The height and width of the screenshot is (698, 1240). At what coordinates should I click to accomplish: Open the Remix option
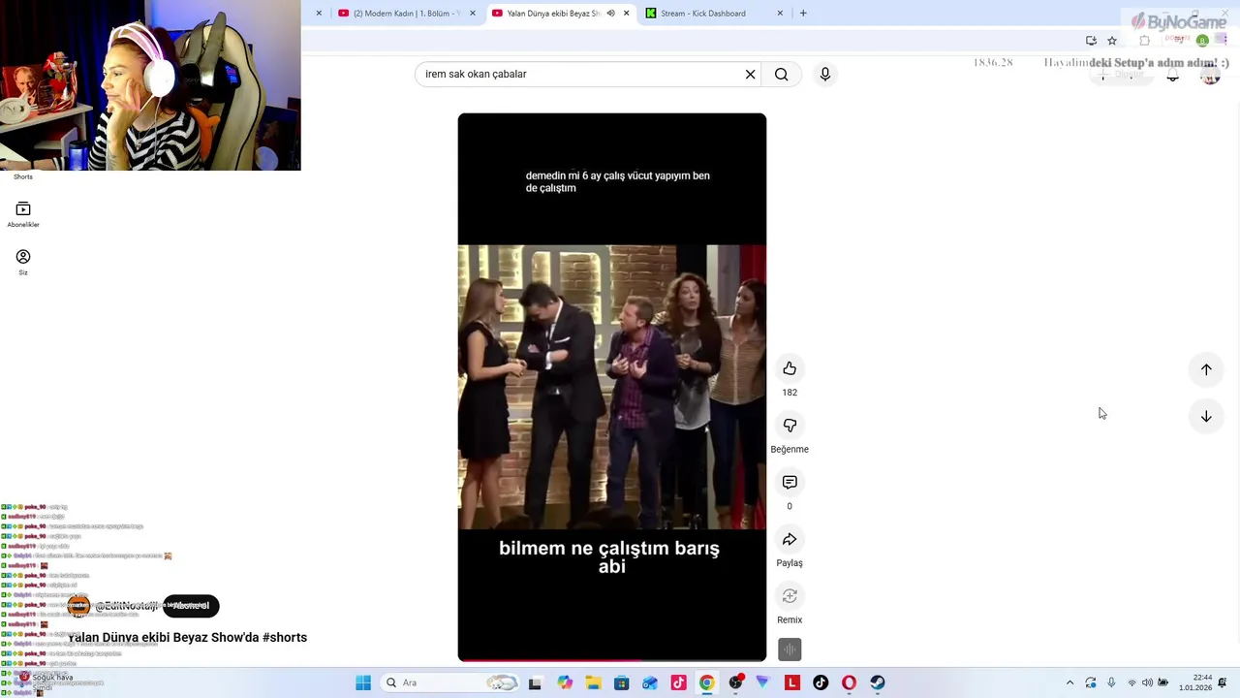point(790,596)
